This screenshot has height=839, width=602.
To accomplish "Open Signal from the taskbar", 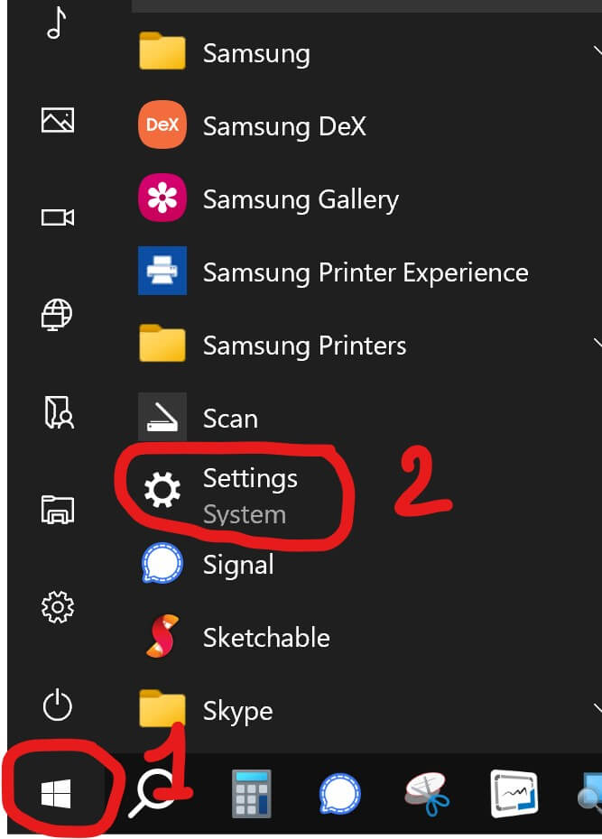I will (x=339, y=794).
